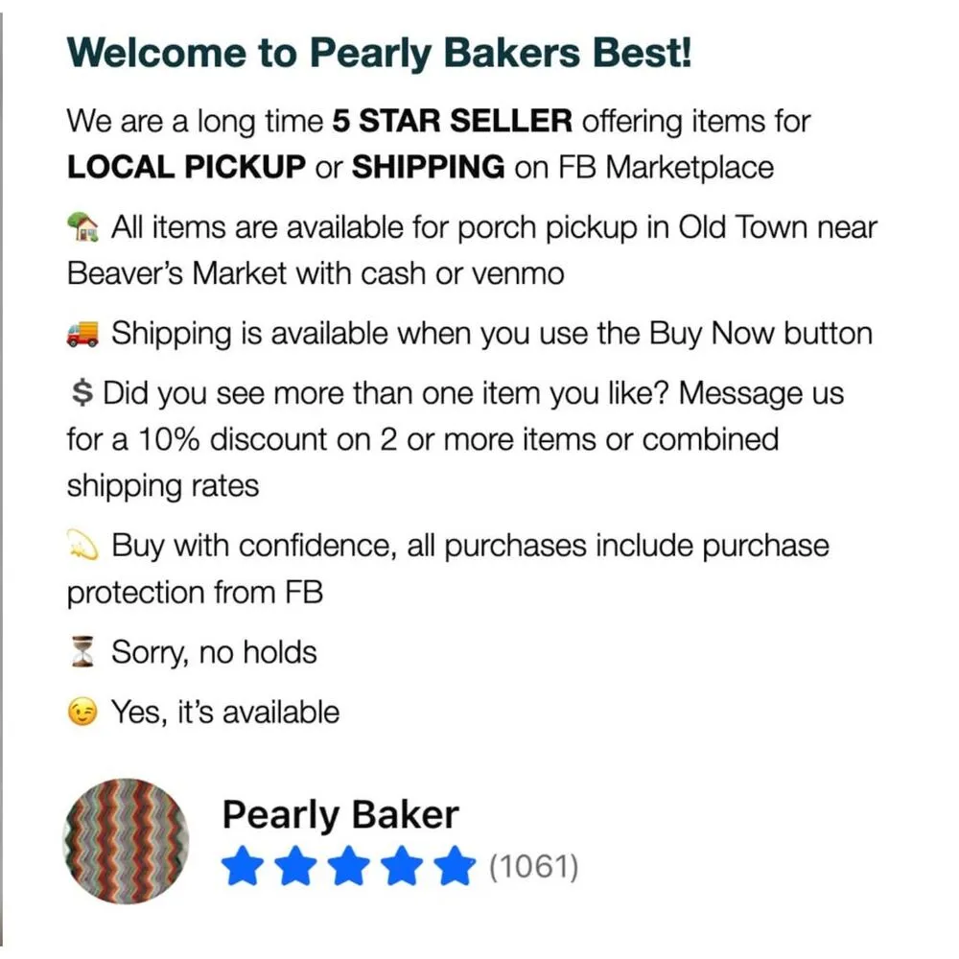View the (1061) ratings count
Image resolution: width=959 pixels, height=959 pixels.
534,868
